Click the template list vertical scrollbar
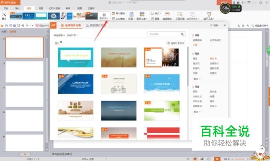Viewport: 270px width, 161px height. 187,67
